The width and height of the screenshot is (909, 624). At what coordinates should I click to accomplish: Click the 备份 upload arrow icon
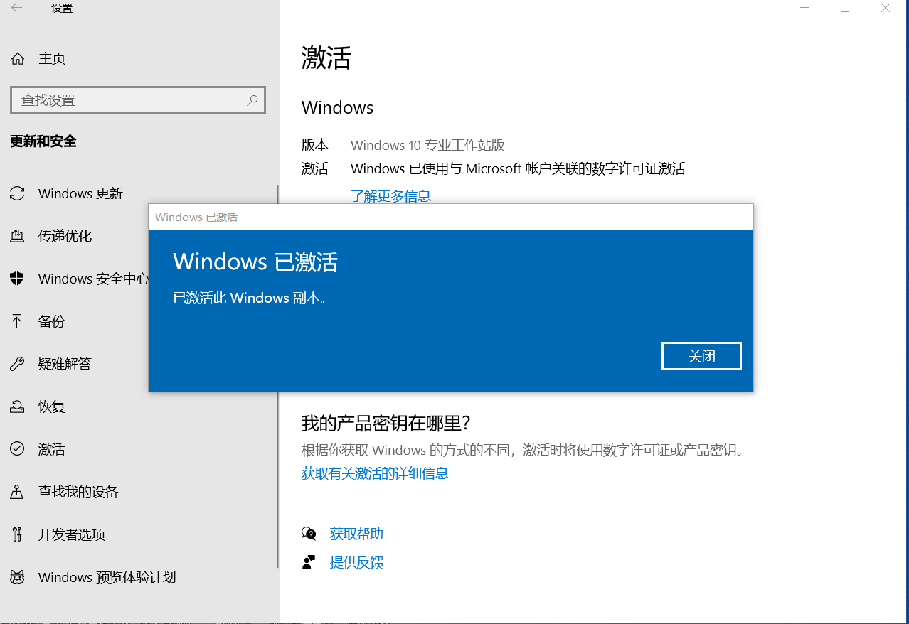[x=17, y=321]
